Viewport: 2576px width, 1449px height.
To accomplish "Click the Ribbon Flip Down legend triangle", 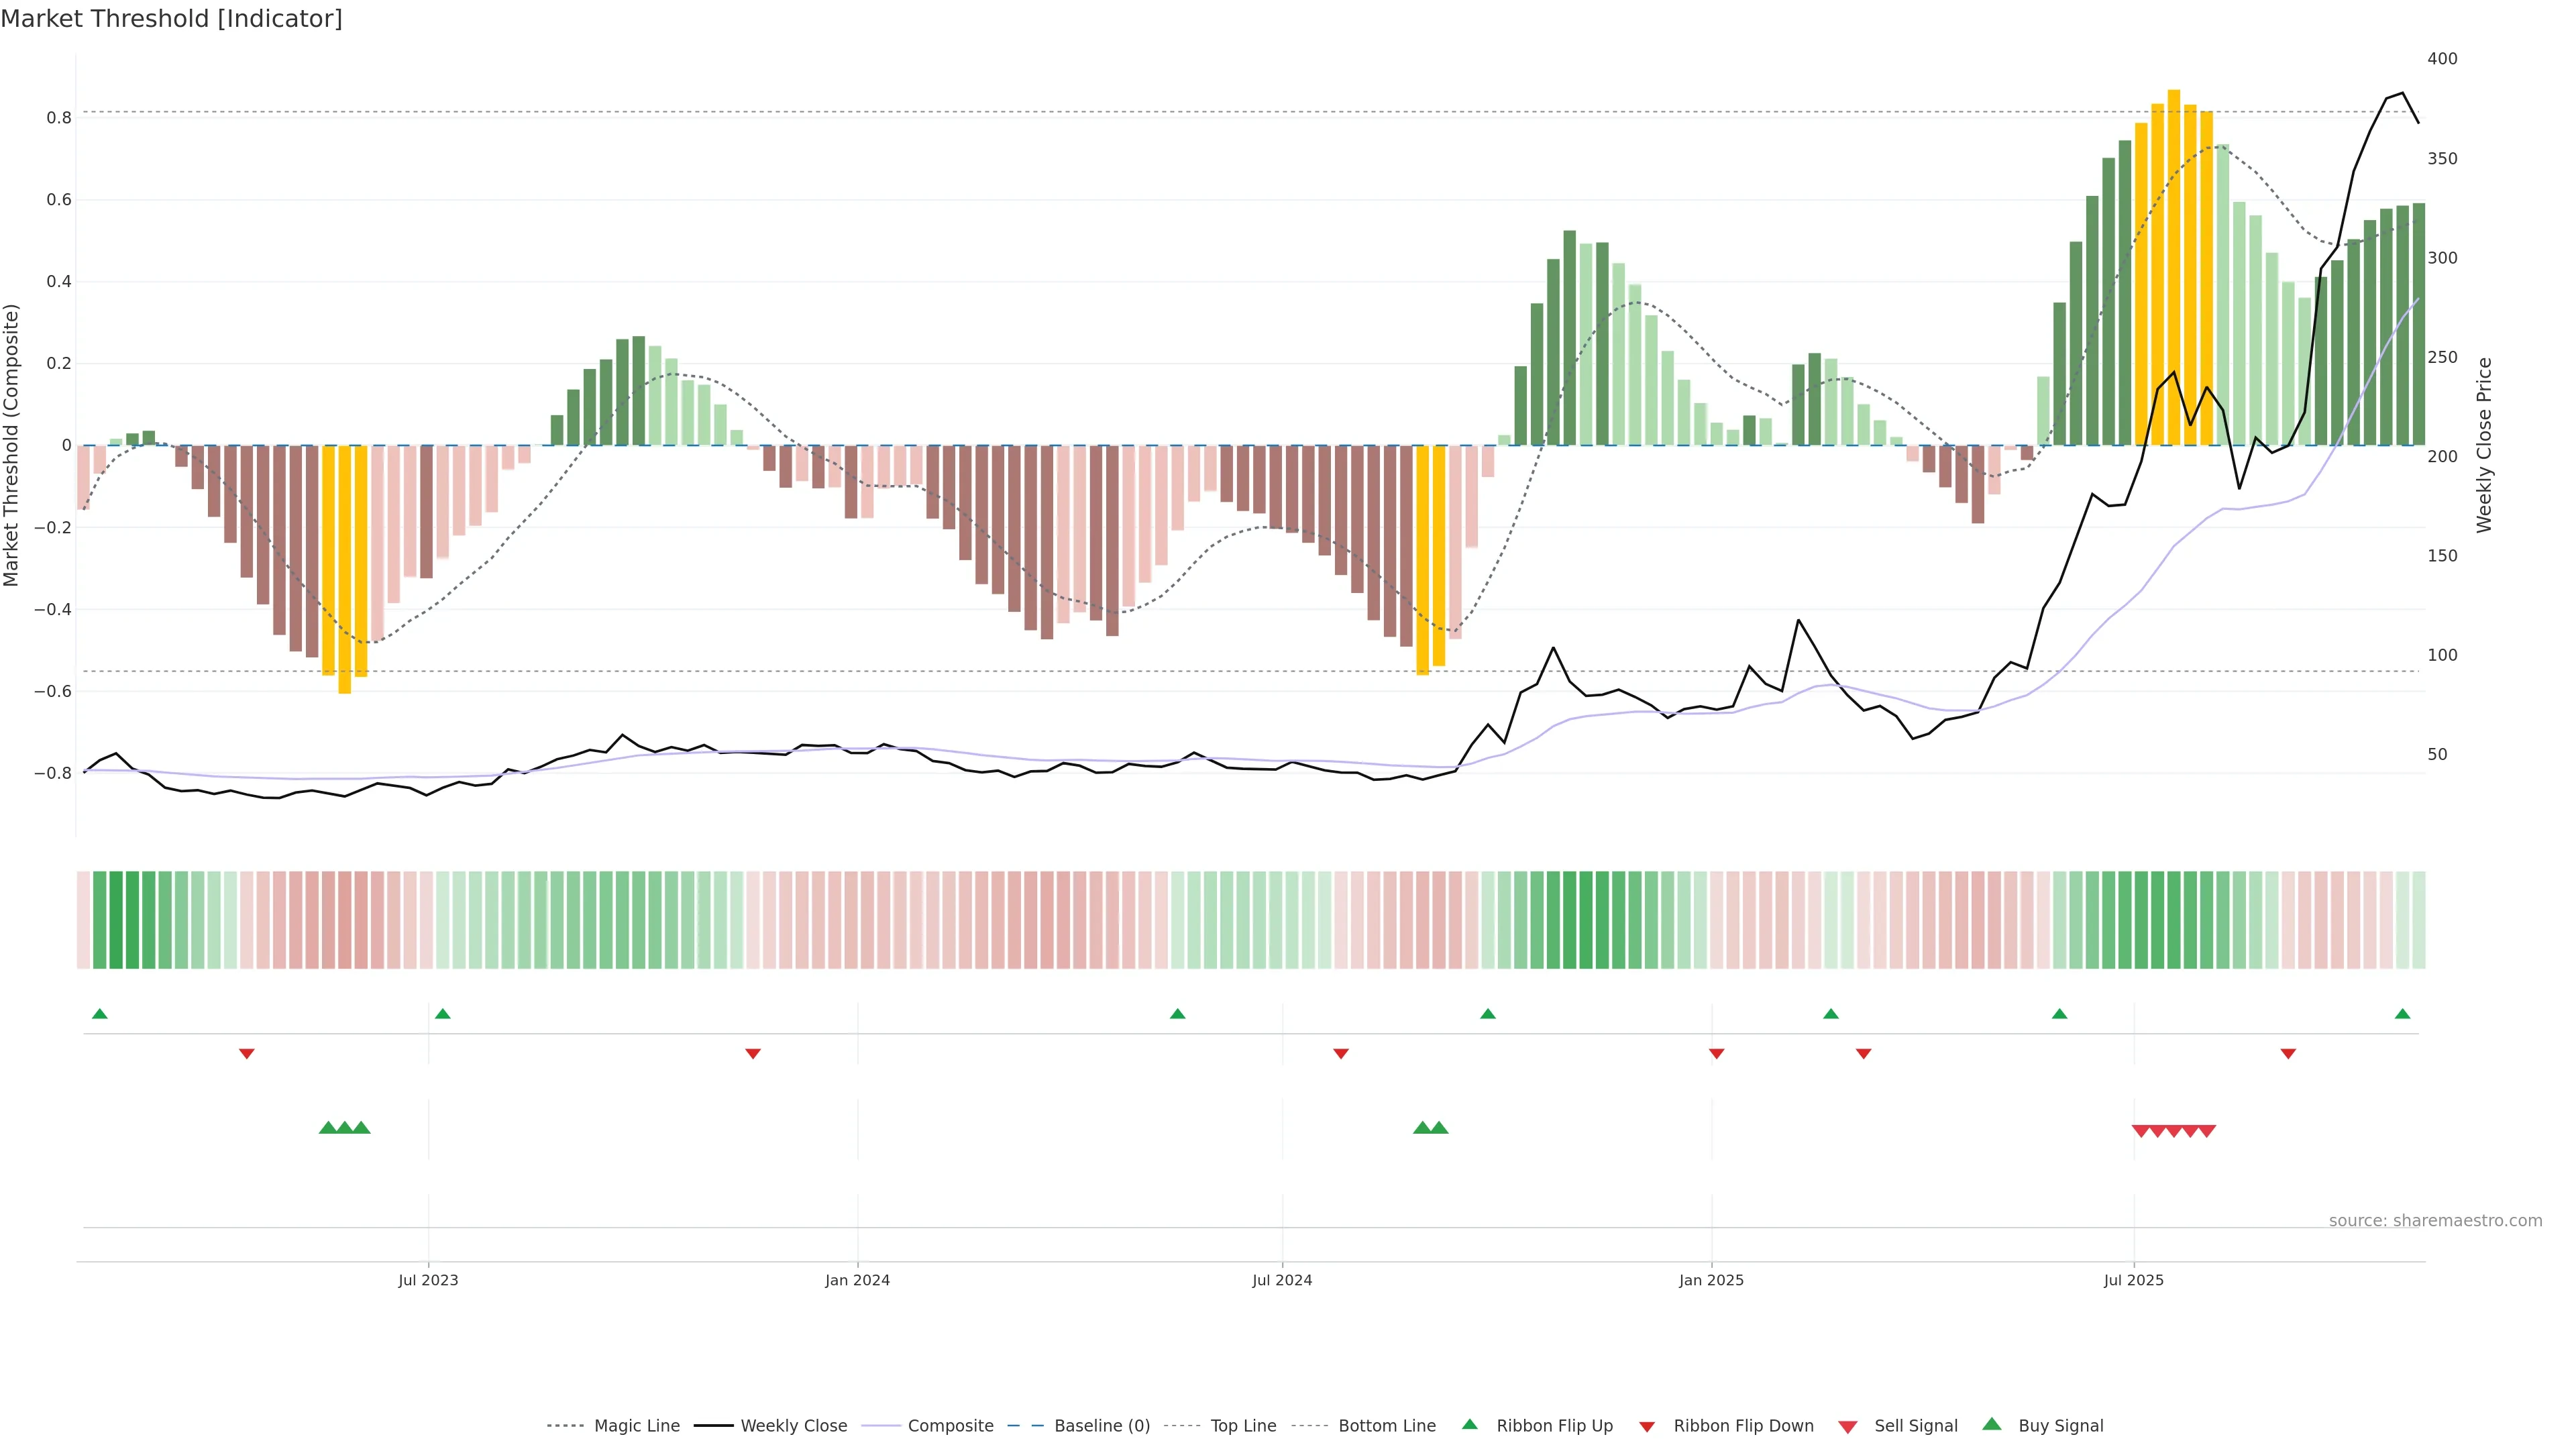I will tap(1647, 1426).
